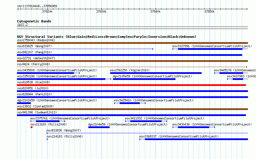The width and height of the screenshot is (256, 159).
Task: Click the 37850k ruler tick label
Action: (x=209, y=11)
